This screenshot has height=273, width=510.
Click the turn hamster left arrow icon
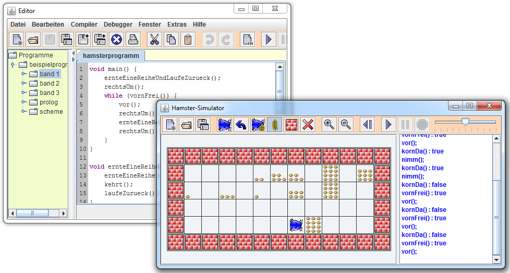click(x=240, y=124)
